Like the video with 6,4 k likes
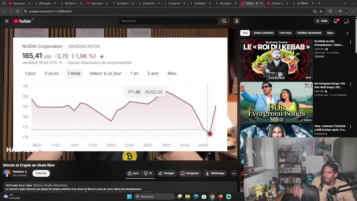The image size is (357, 201). (x=133, y=173)
